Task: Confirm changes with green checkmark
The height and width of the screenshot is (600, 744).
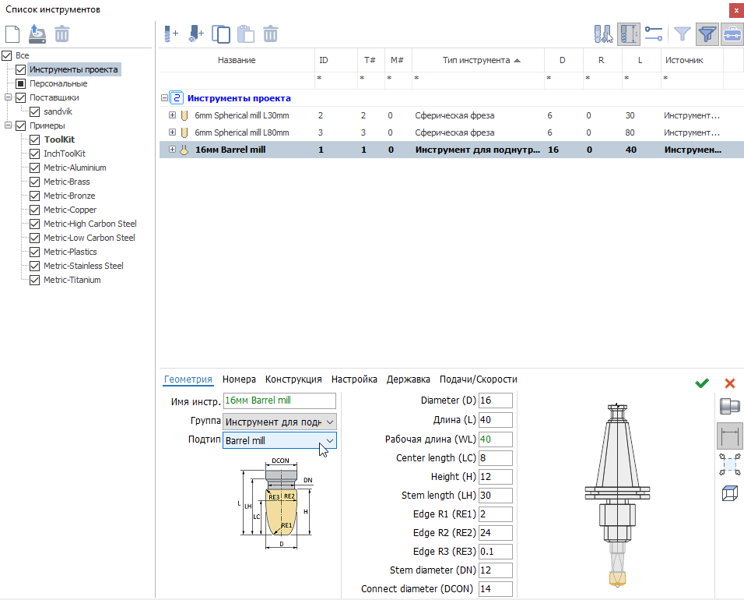Action: (x=702, y=383)
